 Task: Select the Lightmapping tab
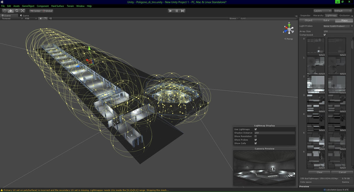(x=331, y=15)
